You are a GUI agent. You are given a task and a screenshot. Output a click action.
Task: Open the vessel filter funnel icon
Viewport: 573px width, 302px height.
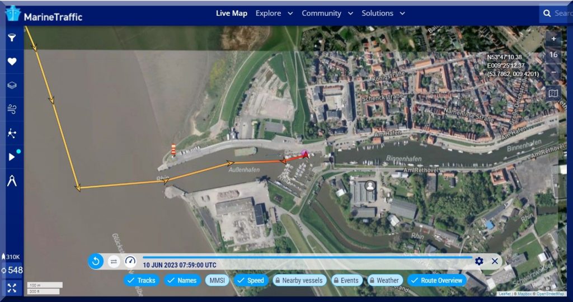coord(12,38)
